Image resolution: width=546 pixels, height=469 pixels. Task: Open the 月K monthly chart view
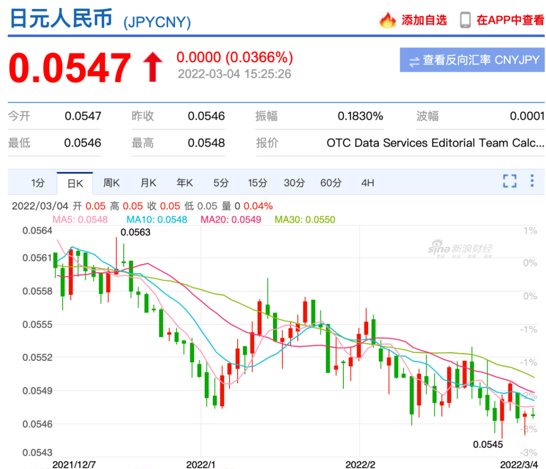pyautogui.click(x=148, y=183)
